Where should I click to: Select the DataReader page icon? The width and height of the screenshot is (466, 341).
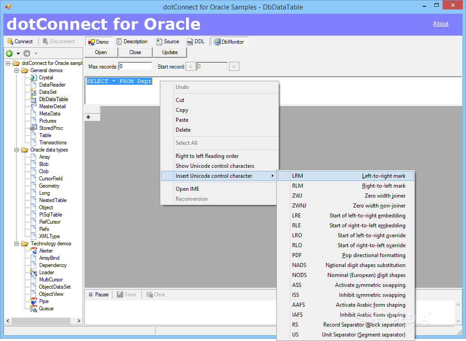(x=33, y=85)
